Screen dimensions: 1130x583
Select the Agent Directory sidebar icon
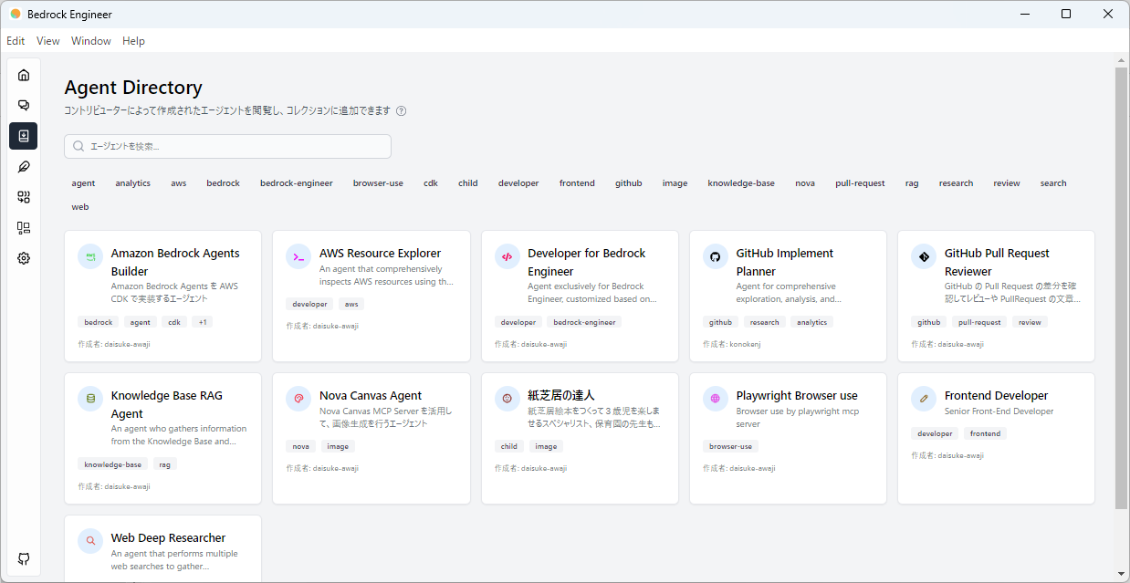[x=24, y=136]
